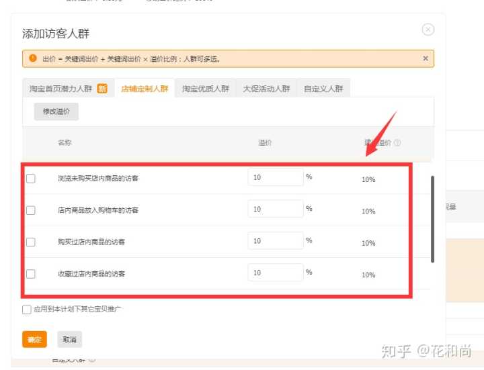Check 购买过店内商品的访客 checkbox
Image resolution: width=484 pixels, height=370 pixels.
[x=30, y=242]
